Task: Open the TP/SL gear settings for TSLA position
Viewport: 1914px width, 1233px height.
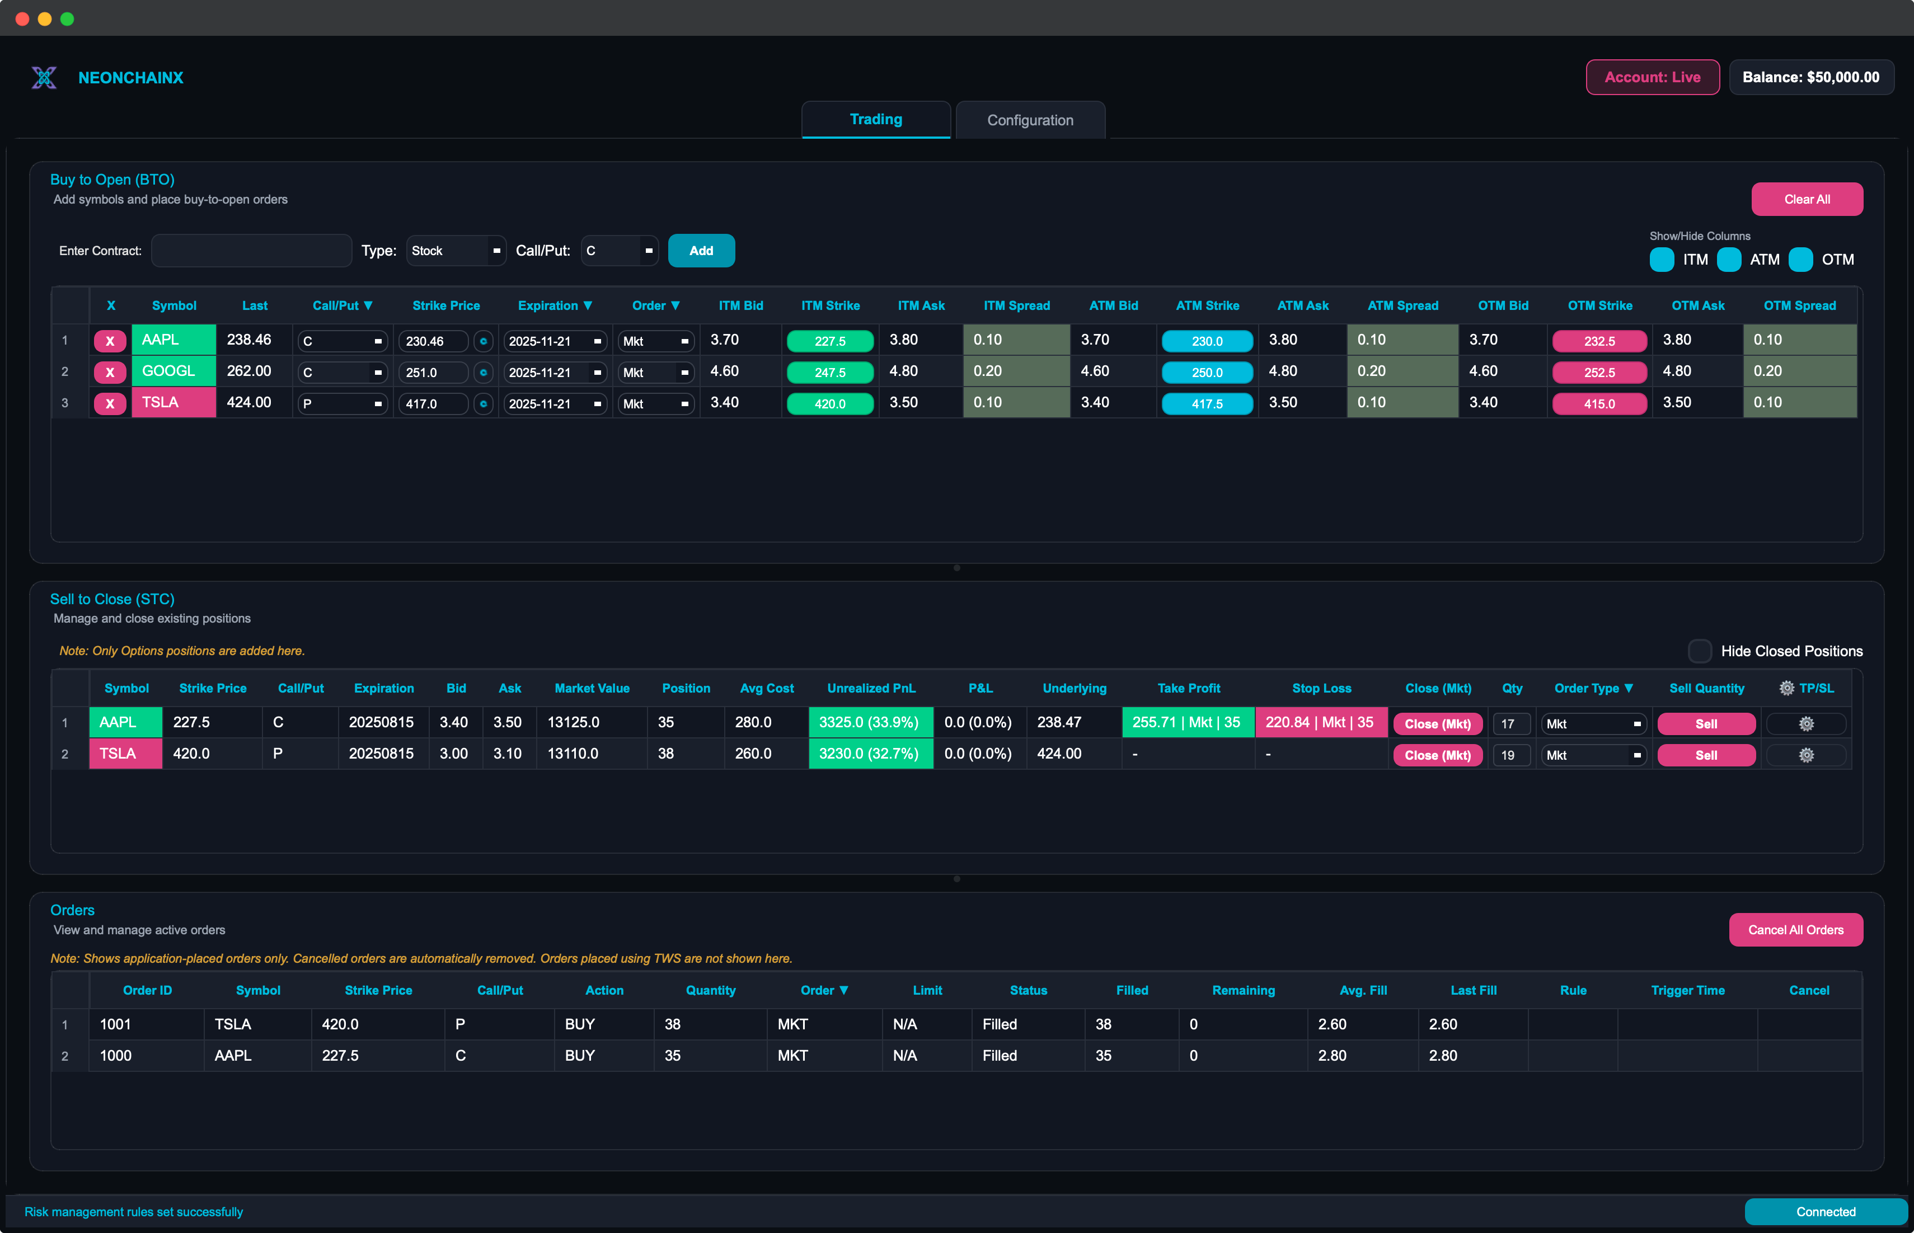Action: [1806, 755]
